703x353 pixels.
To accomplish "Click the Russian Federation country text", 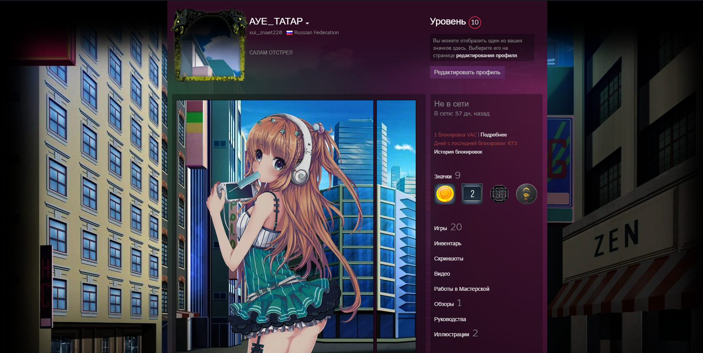I will (316, 33).
